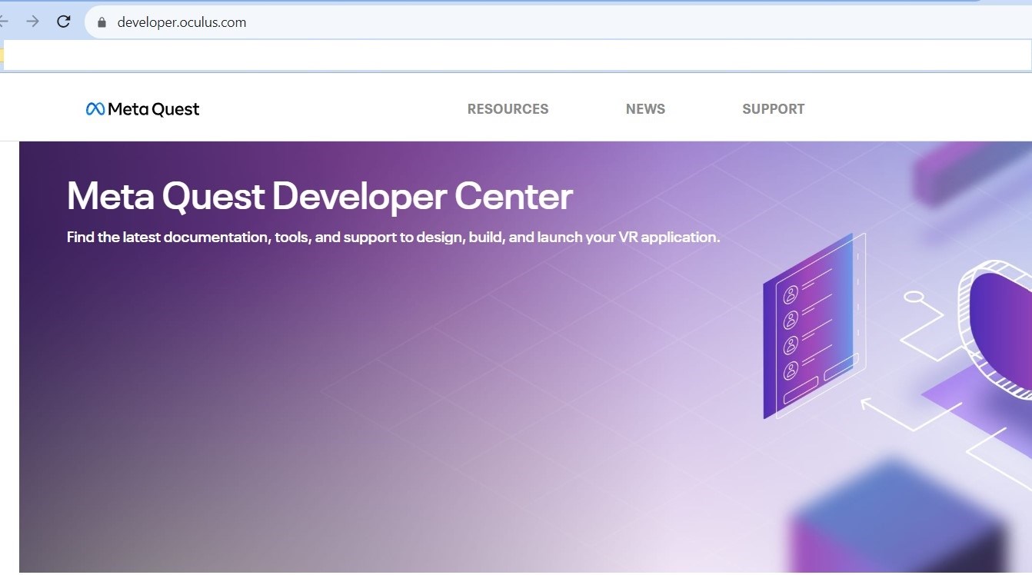Select the Meta Quest Developer Center heading
Viewport: 1032px width, 575px height.
pos(320,197)
